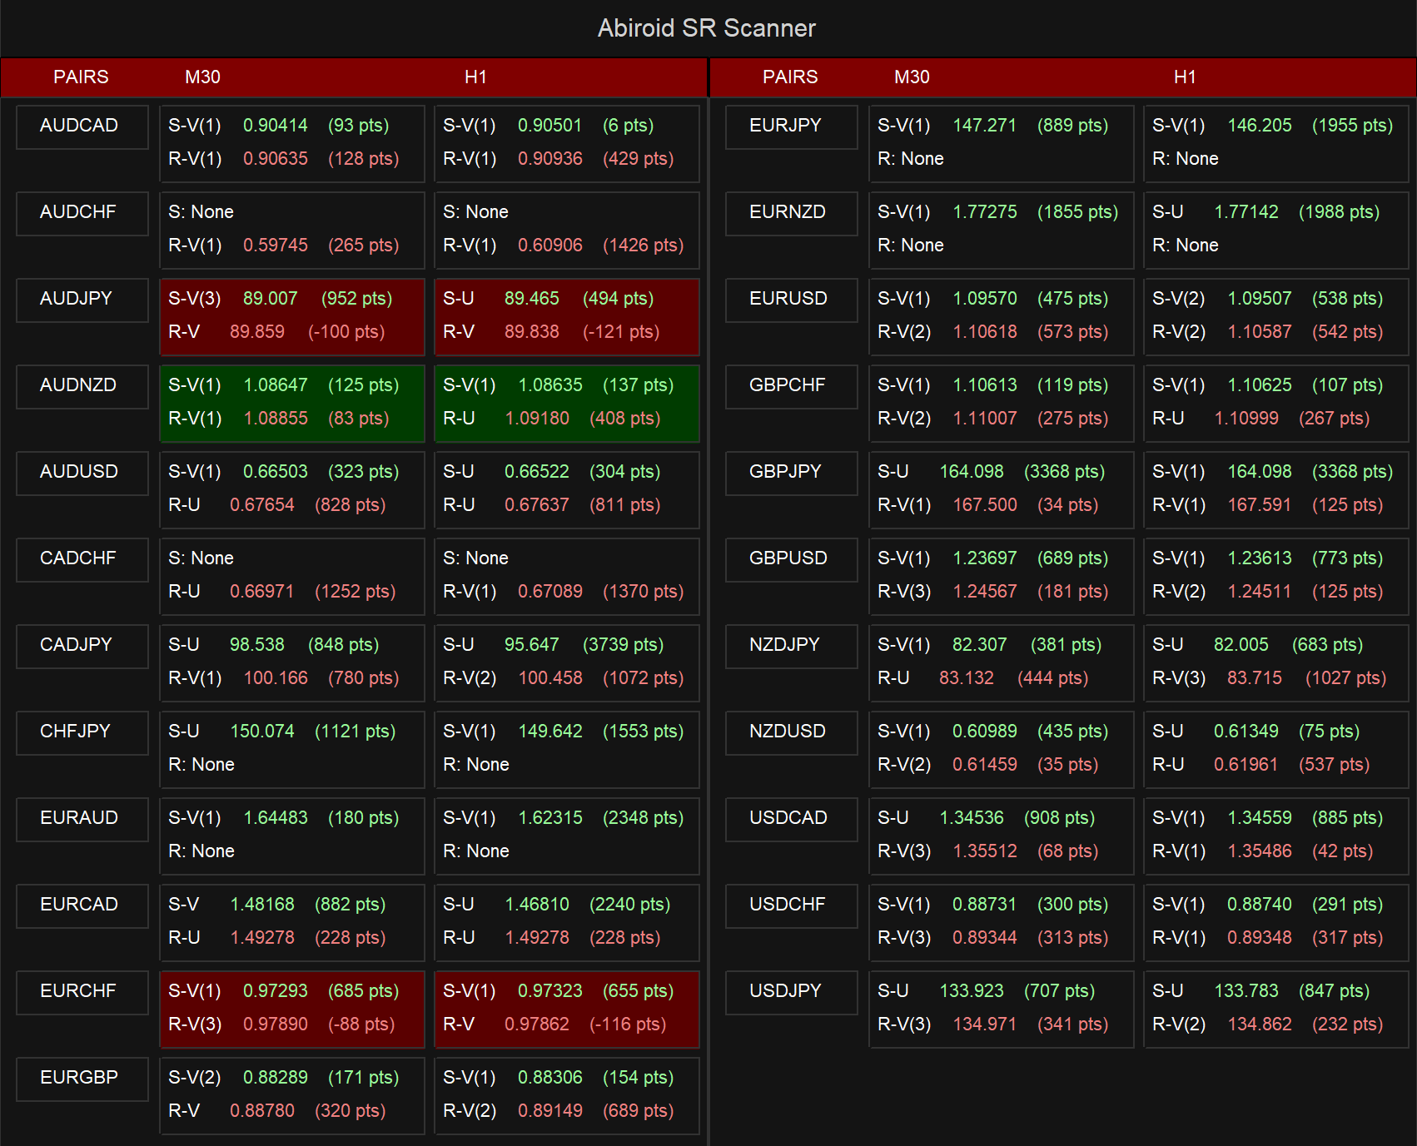Image resolution: width=1417 pixels, height=1146 pixels.
Task: Select the CADJPY pair button
Action: [x=82, y=646]
